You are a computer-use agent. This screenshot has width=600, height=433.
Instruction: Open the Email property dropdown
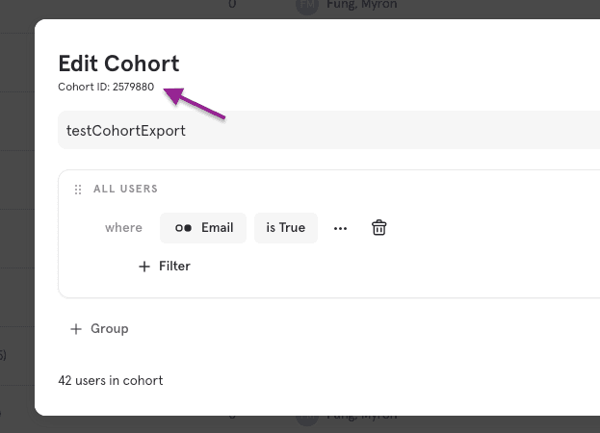pos(203,228)
